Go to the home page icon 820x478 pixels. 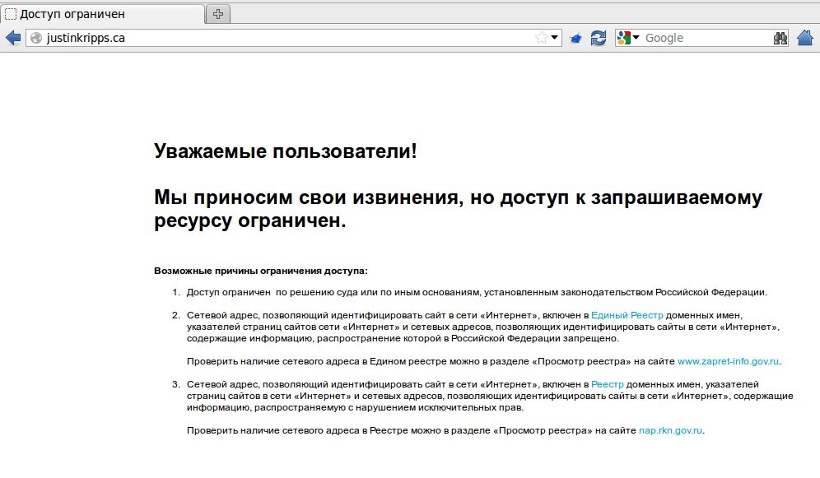click(805, 38)
